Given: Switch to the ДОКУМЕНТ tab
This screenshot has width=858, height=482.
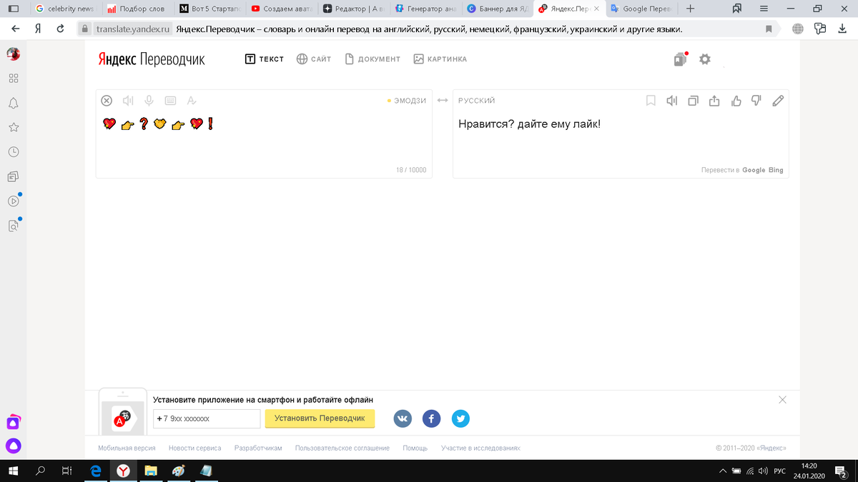Looking at the screenshot, I should coord(373,59).
